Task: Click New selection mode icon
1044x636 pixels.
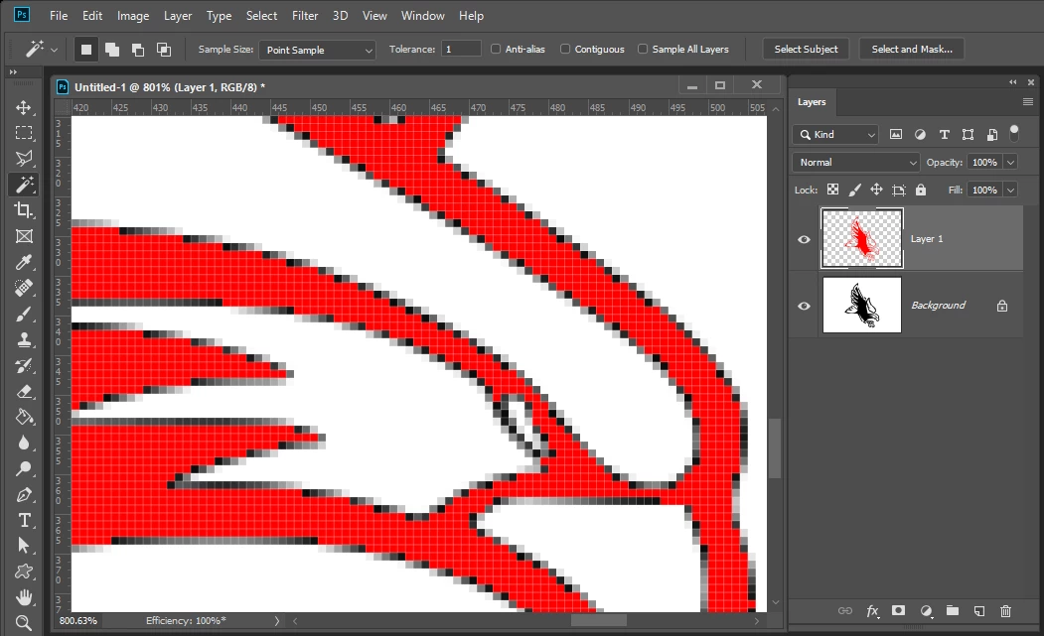Action: 86,50
